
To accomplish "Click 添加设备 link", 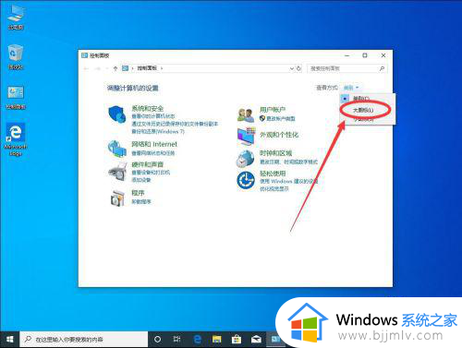I will [141, 180].
